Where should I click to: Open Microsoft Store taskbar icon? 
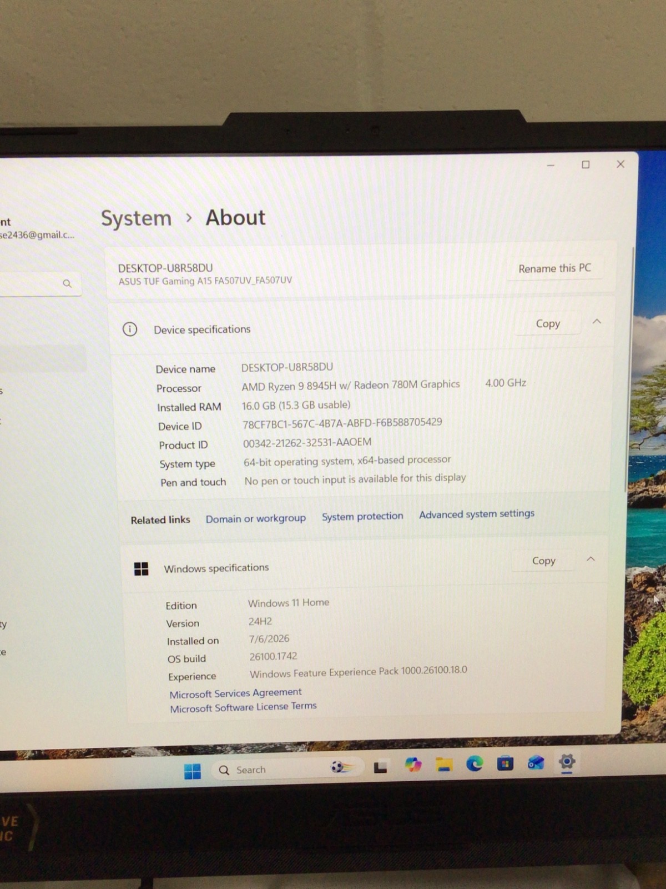(x=505, y=763)
